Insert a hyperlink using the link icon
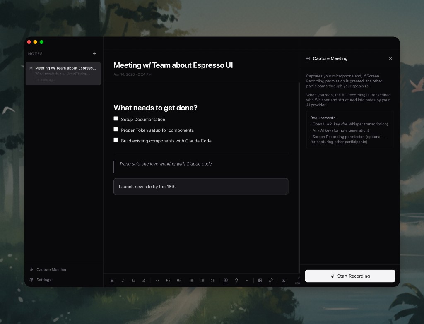The width and height of the screenshot is (424, 324). click(x=270, y=280)
